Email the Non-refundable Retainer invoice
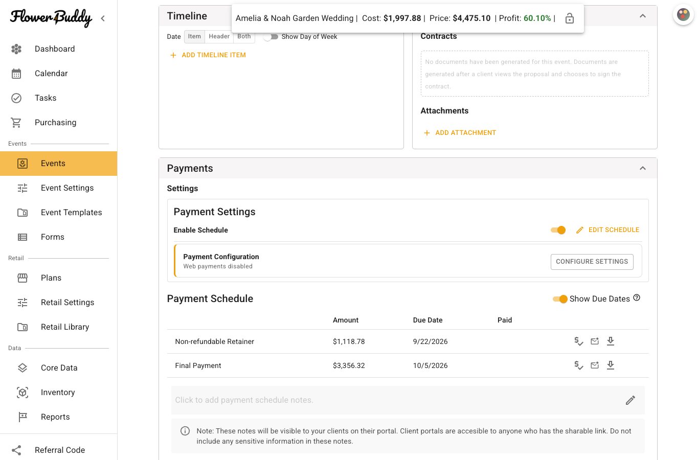Viewport: 698px width, 460px height. point(595,341)
